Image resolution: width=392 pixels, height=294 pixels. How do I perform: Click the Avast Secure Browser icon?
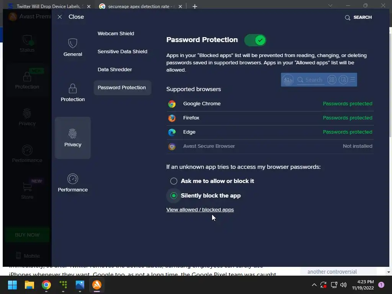[x=172, y=146]
